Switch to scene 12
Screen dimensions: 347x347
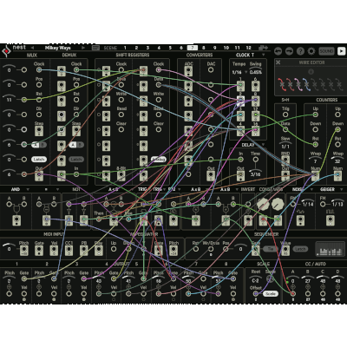tap(249, 48)
